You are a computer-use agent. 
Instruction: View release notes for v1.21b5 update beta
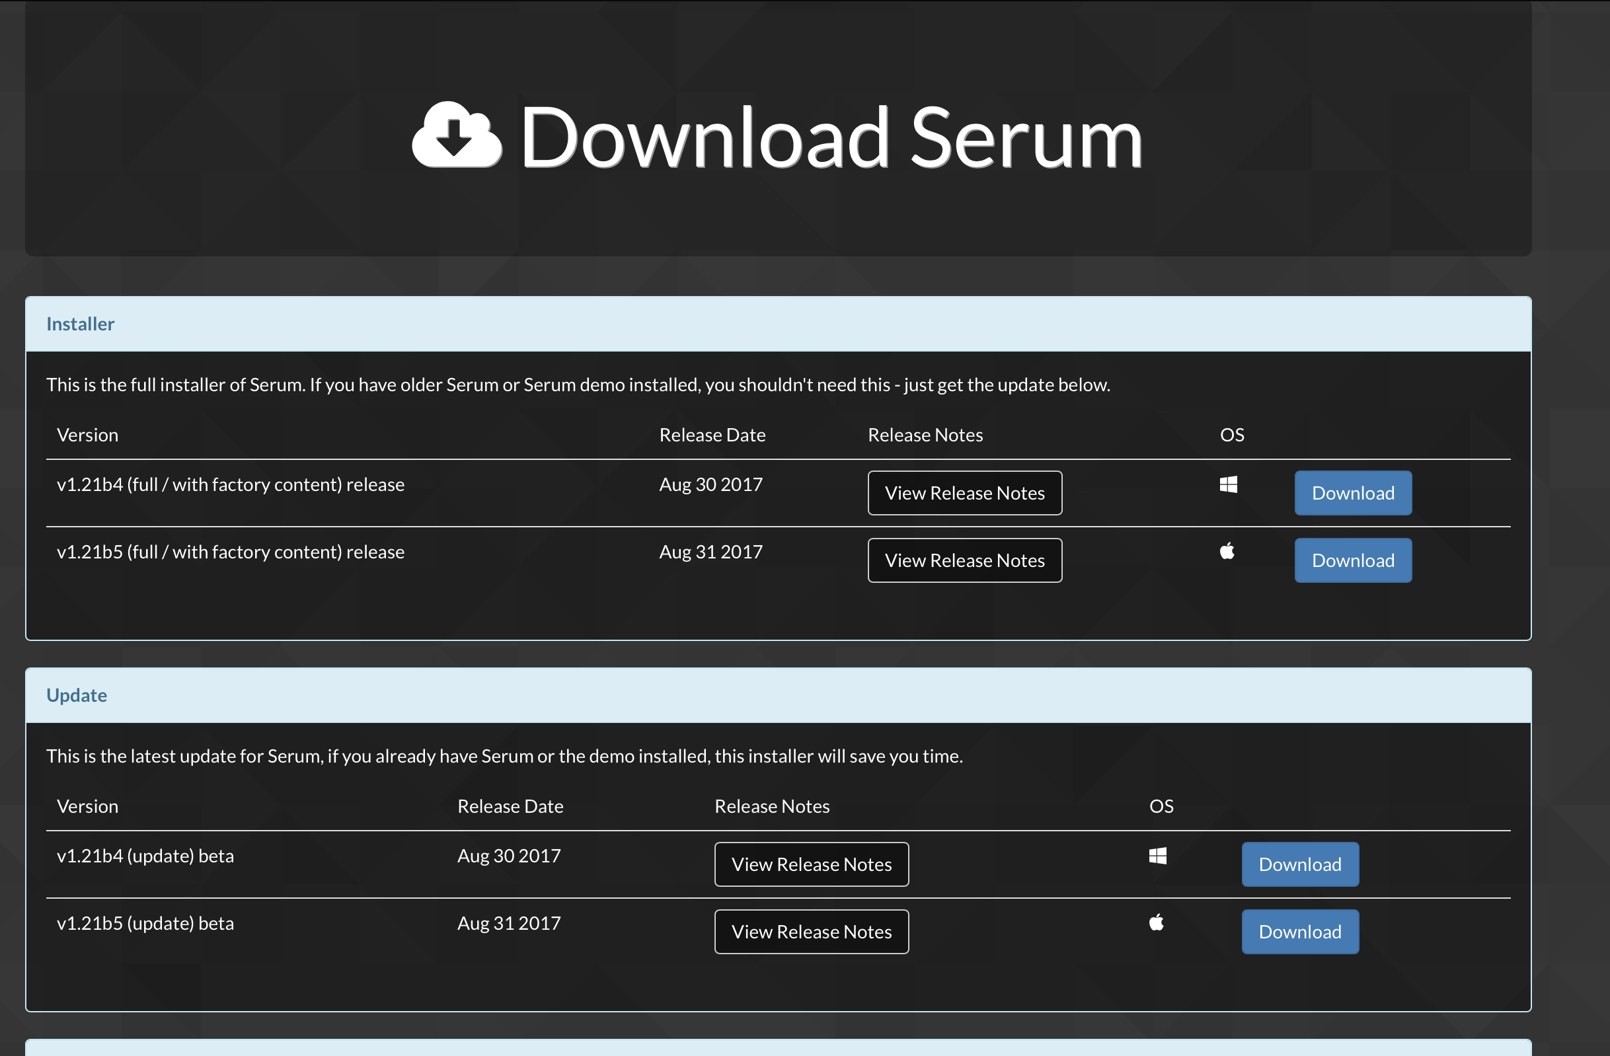coord(811,932)
